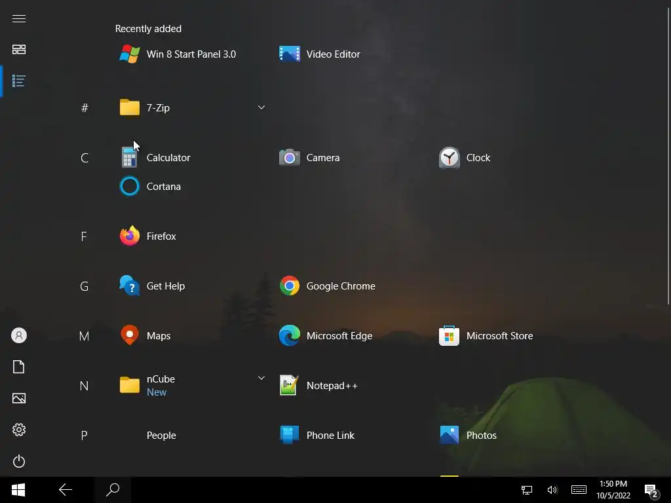Launch Microsoft Edge
Image resolution: width=671 pixels, height=503 pixels.
(x=326, y=336)
